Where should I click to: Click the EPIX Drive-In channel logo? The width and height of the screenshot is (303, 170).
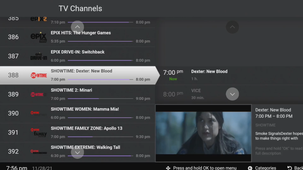[x=39, y=56]
